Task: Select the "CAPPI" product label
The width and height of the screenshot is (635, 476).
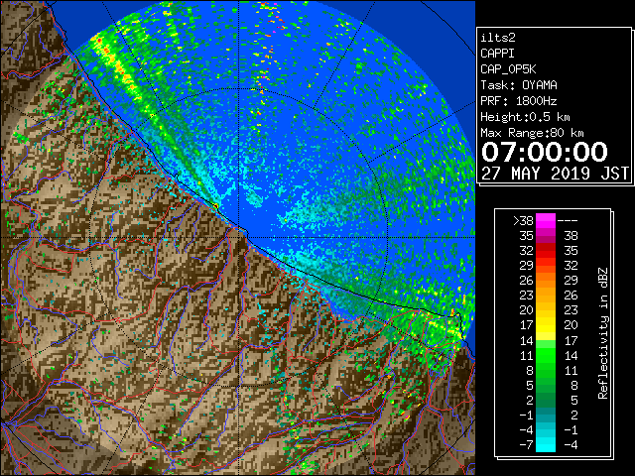Action: click(x=497, y=54)
